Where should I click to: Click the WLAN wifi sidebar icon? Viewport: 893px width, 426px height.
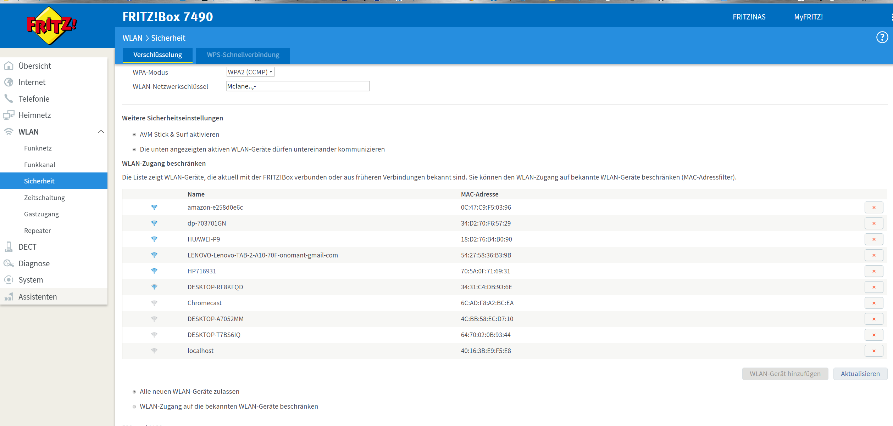(x=9, y=132)
